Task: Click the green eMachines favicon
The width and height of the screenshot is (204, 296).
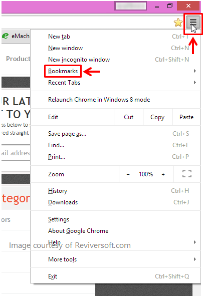Action: click(x=6, y=36)
